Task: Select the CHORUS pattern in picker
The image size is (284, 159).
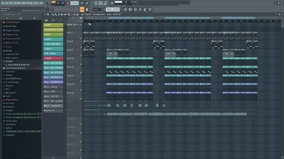Action: pos(53,58)
